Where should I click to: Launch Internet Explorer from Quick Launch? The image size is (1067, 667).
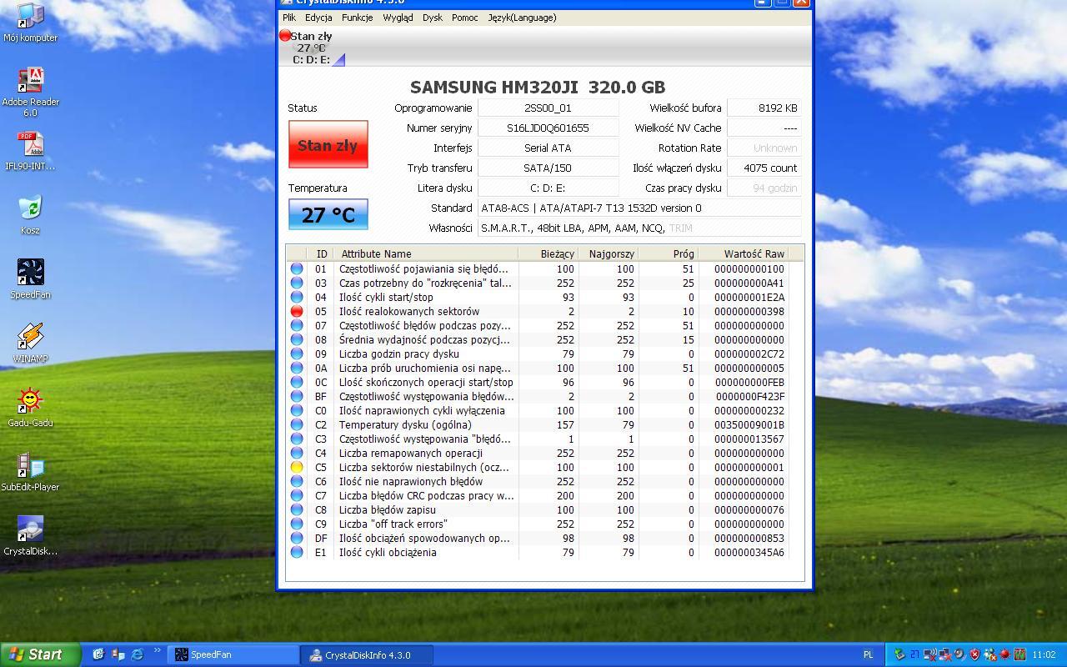(x=138, y=654)
